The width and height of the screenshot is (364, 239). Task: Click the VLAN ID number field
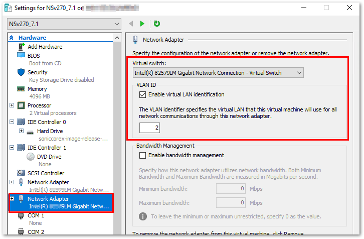point(149,128)
